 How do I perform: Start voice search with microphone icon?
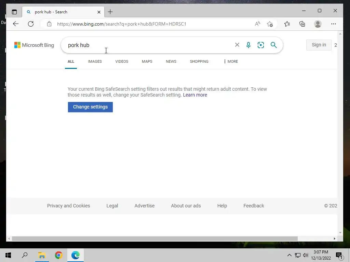tap(248, 45)
